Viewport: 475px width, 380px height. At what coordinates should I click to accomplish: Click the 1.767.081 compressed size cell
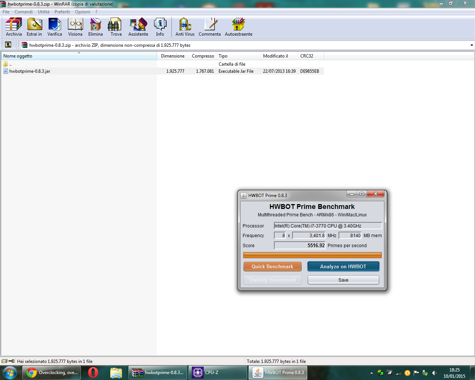tap(205, 71)
